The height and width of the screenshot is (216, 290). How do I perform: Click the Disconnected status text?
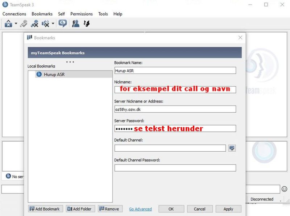262,199
